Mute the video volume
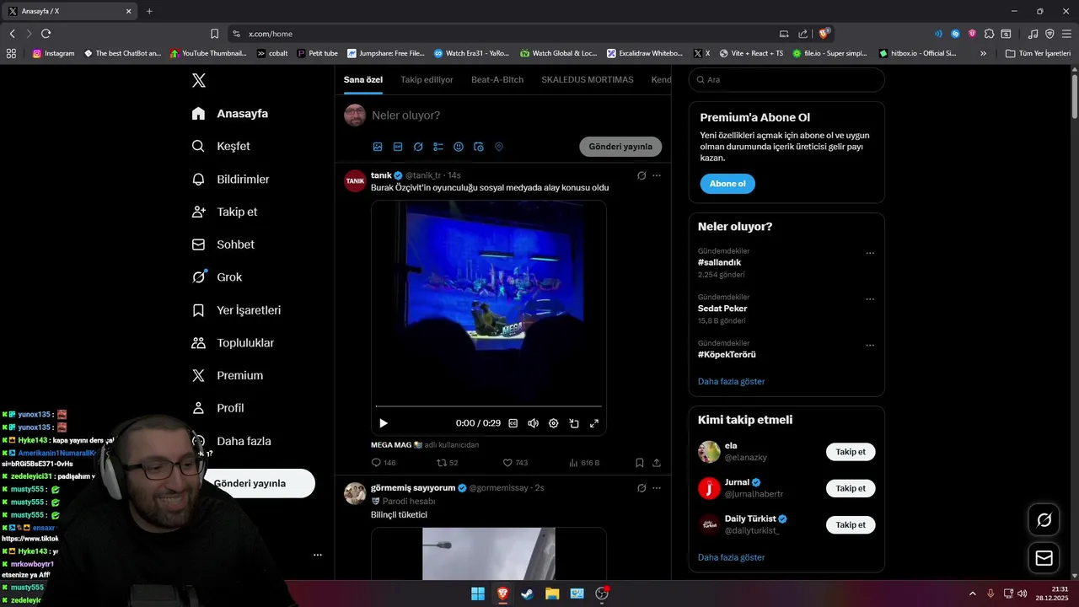The height and width of the screenshot is (607, 1079). point(533,423)
